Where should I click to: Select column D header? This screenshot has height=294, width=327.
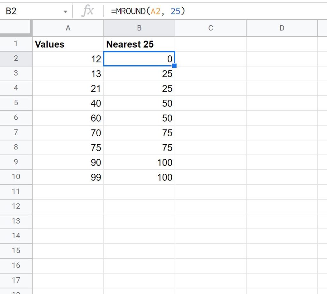pos(282,28)
